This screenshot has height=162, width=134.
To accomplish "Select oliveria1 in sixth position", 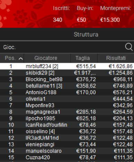I will point(67,99).
